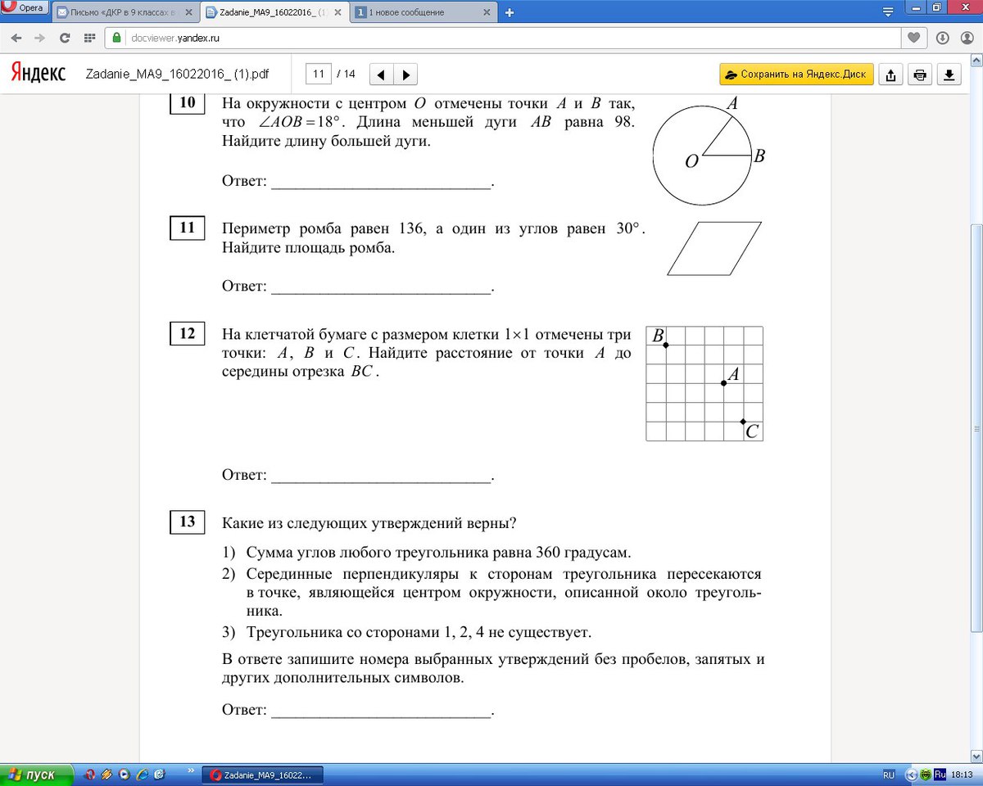Close the Zadanie_MA9_16022016 browser tab
983x786 pixels.
[x=337, y=12]
